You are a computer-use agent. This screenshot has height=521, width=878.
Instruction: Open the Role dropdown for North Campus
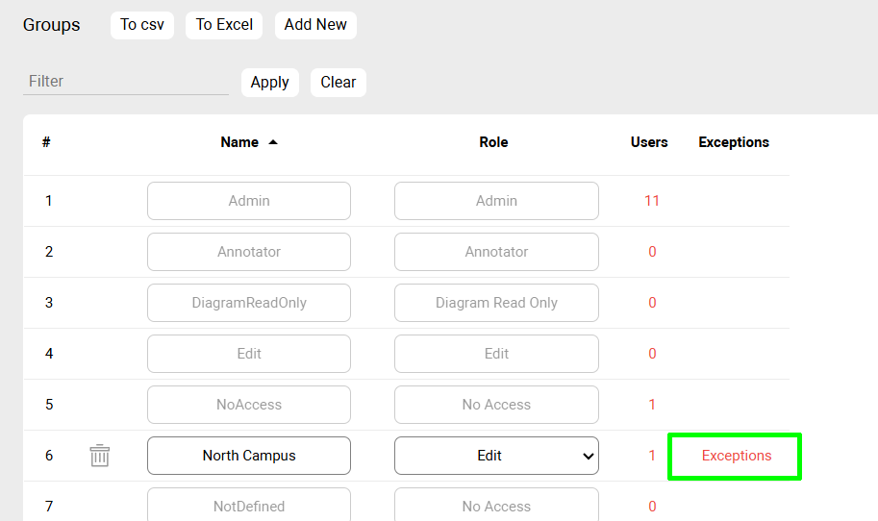pyautogui.click(x=496, y=456)
